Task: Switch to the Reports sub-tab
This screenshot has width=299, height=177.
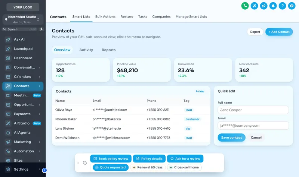Action: [x=108, y=50]
